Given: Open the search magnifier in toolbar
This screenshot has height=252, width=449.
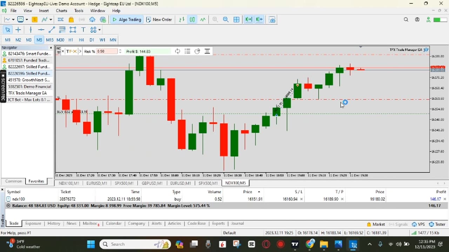Looking at the screenshot, I should (406, 20).
